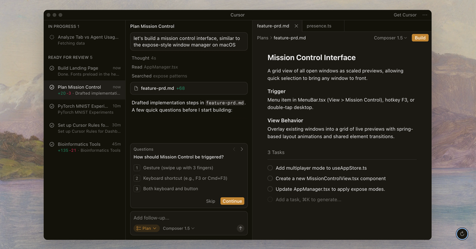The image size is (476, 249).
Task: Open Set up Cursor Rules sidebar item
Action: (x=84, y=128)
